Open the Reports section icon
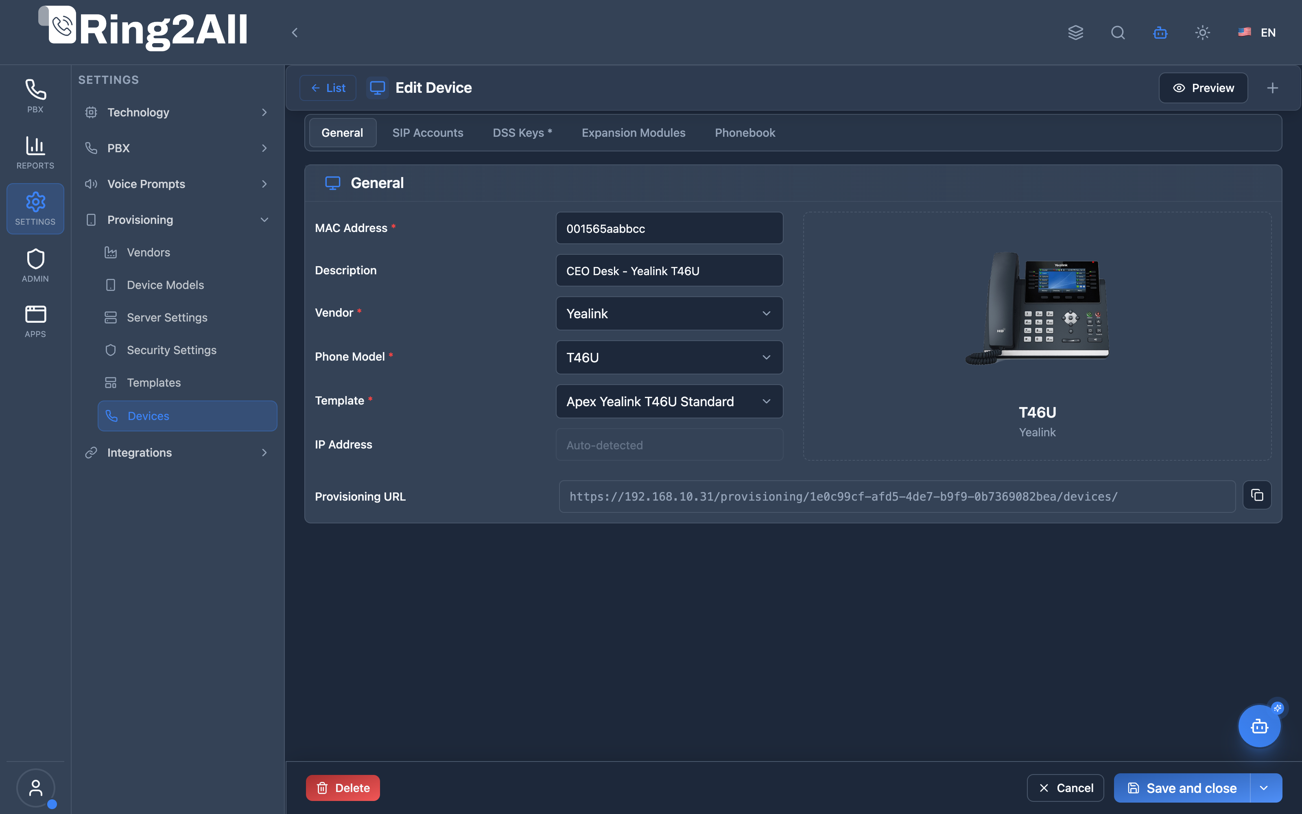Viewport: 1302px width, 814px height. pyautogui.click(x=35, y=153)
